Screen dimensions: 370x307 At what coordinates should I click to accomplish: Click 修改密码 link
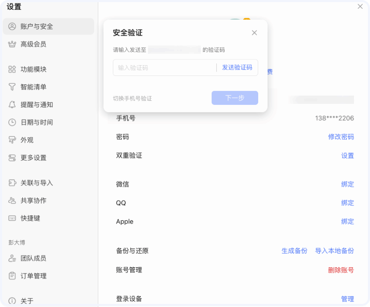coord(341,137)
